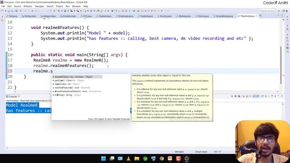The image size is (290, 163).
Task: Switch to the Integer.class editor tab
Action: click(x=48, y=16)
